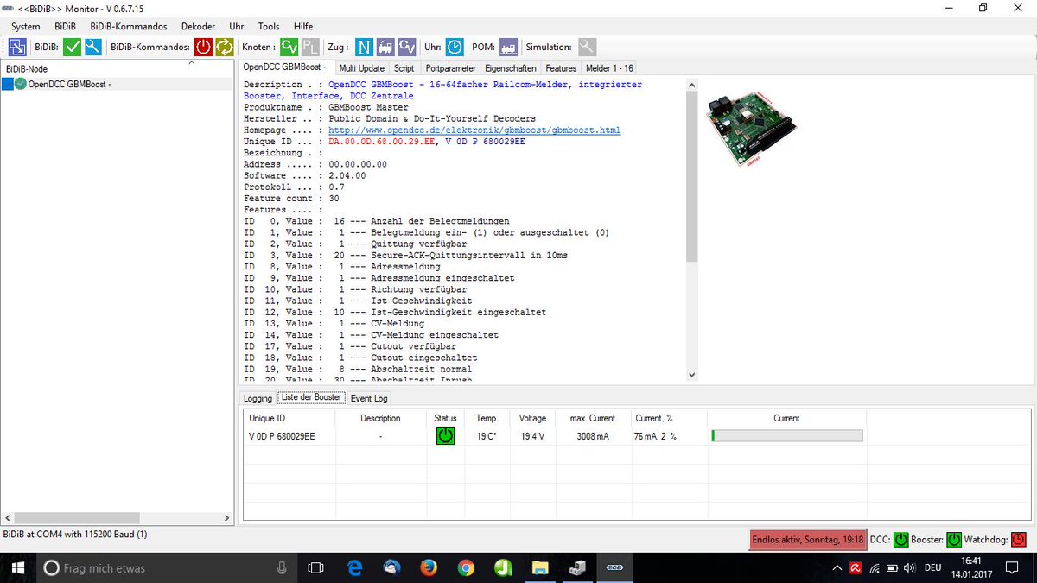Viewport: 1037px width, 583px height.
Task: Select OpenDCC GBMBoost node in tree
Action: pyautogui.click(x=69, y=84)
